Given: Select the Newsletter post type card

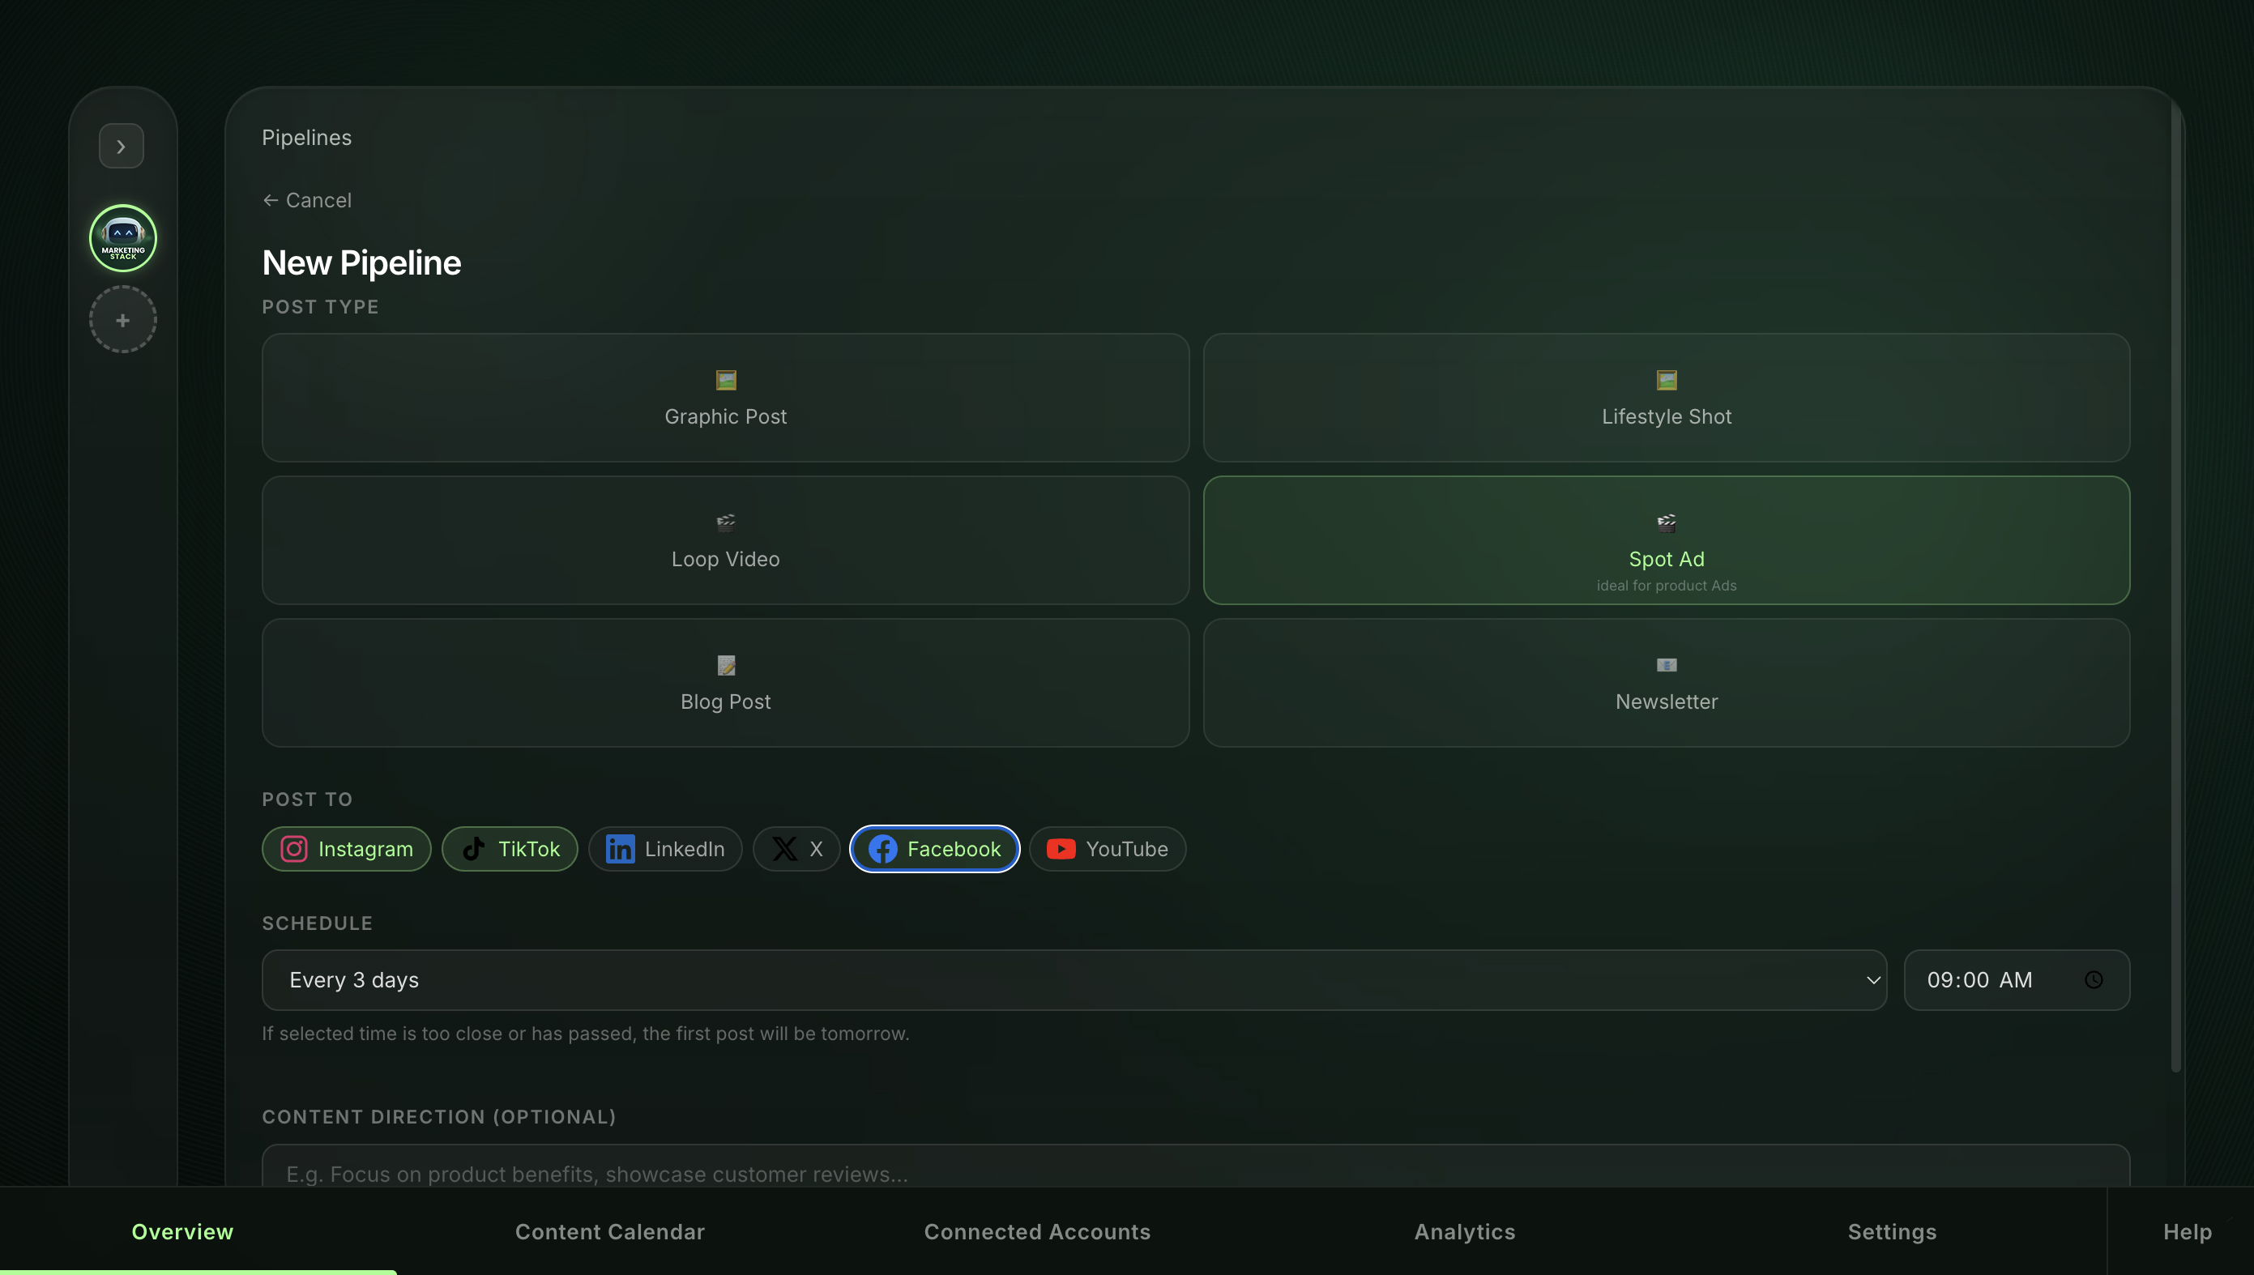Looking at the screenshot, I should point(1666,683).
